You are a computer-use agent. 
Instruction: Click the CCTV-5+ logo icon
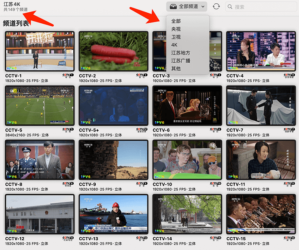tap(142, 130)
